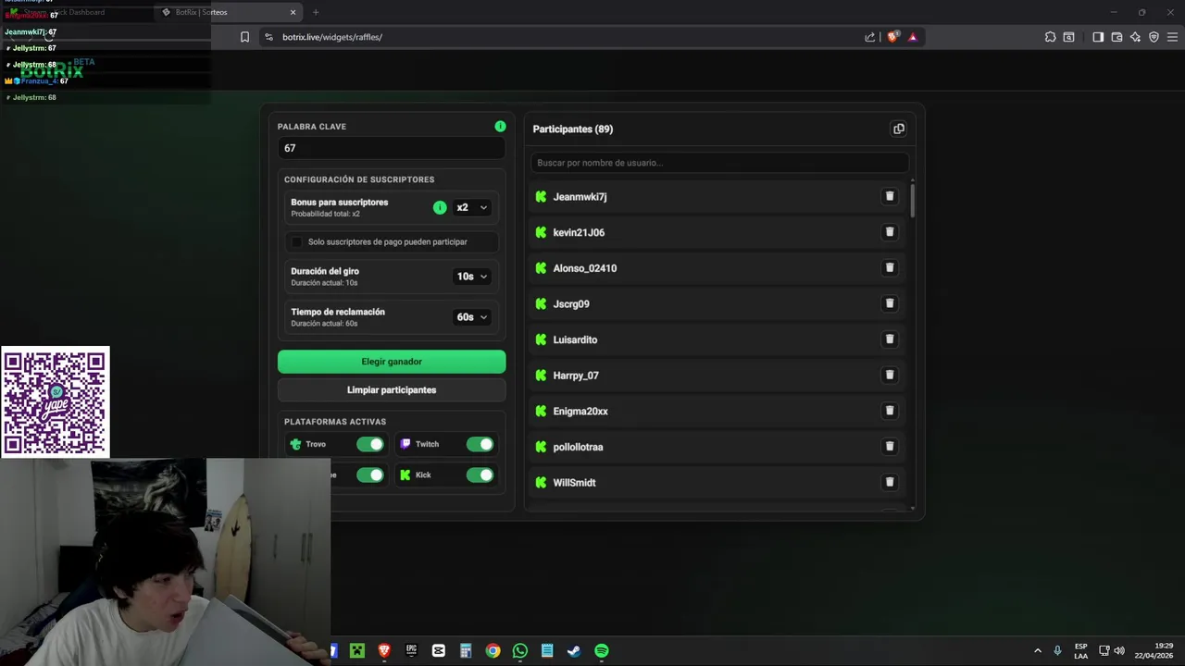This screenshot has width=1185, height=666.
Task: Click the microphone icon in system tray
Action: [x=1057, y=651]
